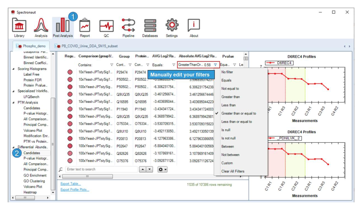Jump to previous search result arrow
The width and height of the screenshot is (362, 210).
tap(143, 169)
